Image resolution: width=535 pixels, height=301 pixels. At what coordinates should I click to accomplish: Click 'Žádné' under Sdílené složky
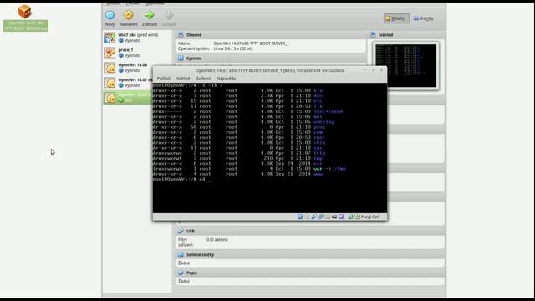(x=184, y=263)
